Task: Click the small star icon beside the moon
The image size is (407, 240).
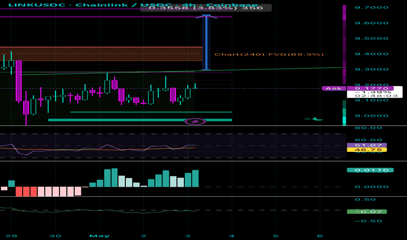Action: pyautogui.click(x=307, y=119)
